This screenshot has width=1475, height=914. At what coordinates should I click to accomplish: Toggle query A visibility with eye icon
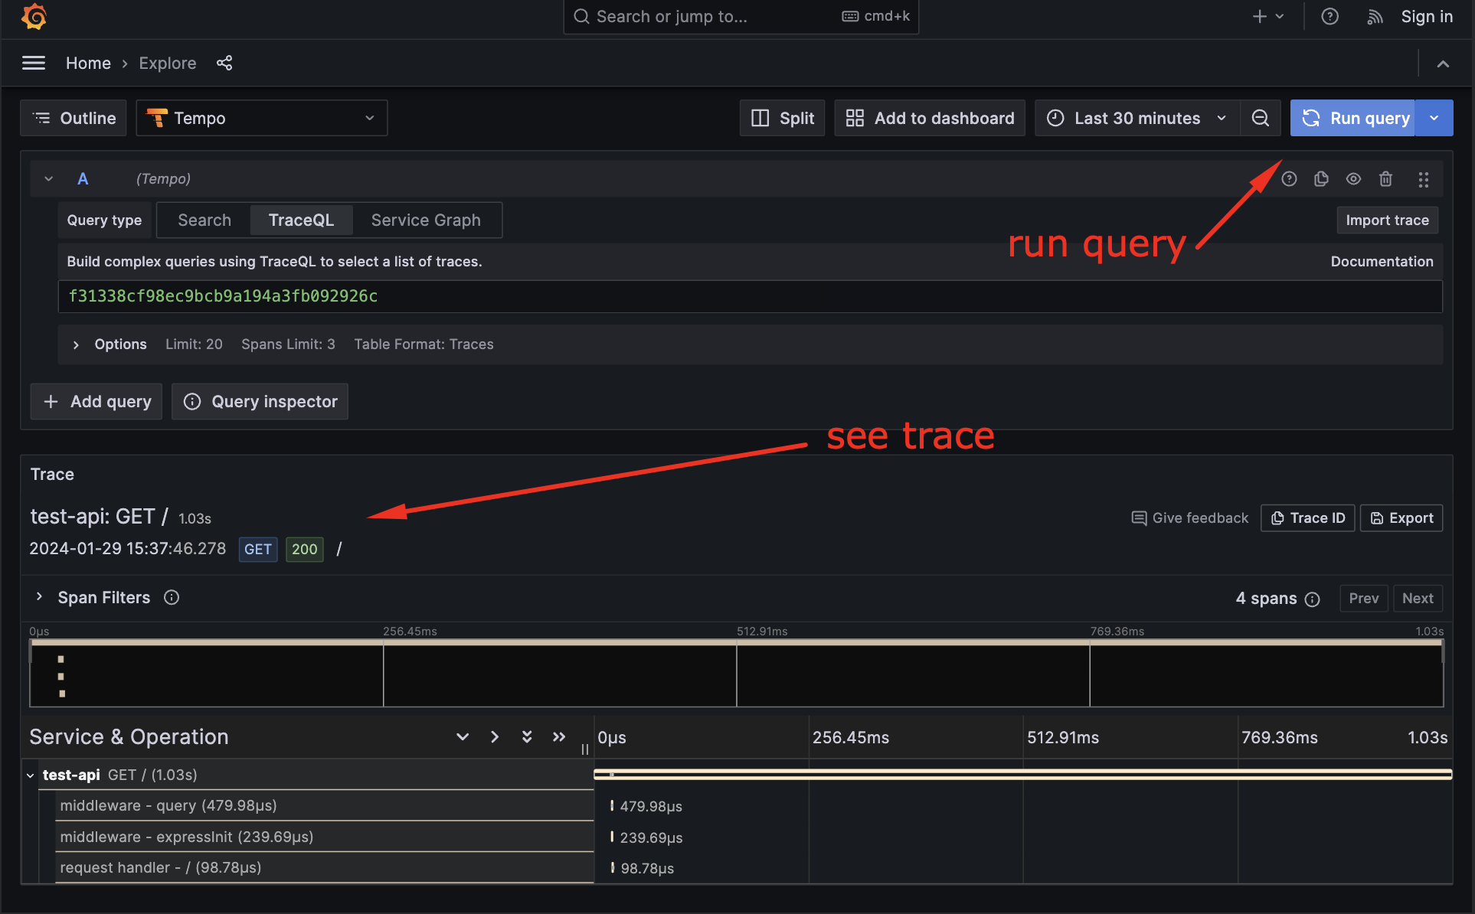(1353, 178)
